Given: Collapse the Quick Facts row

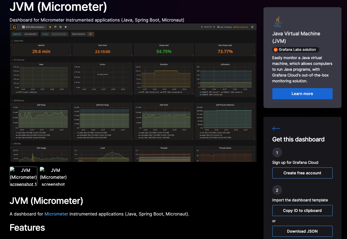Looking at the screenshot, I should pos(17,41).
